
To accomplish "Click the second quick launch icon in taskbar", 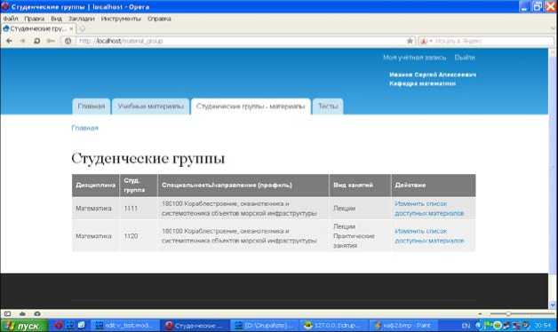I will [70, 325].
